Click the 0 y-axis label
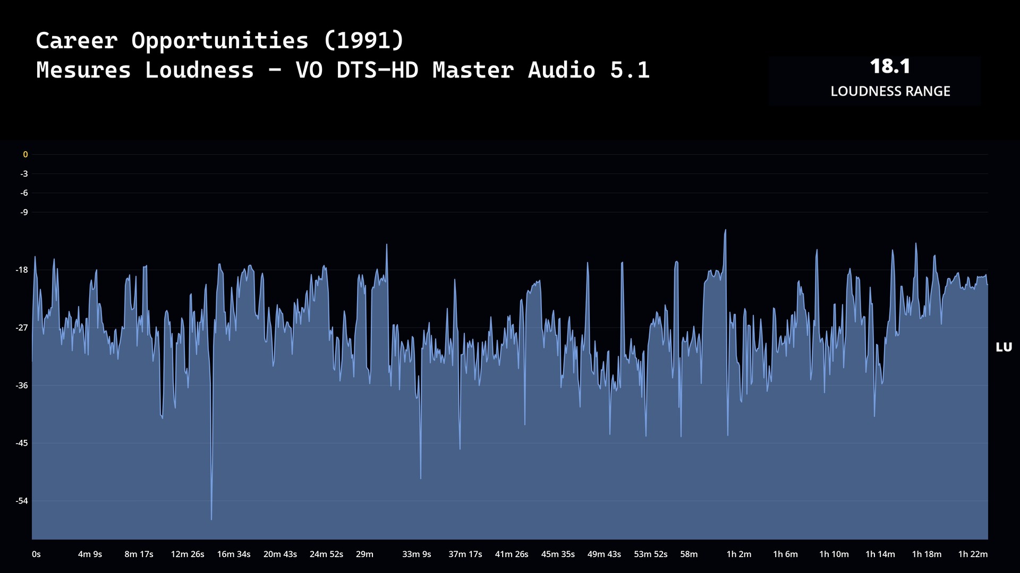Screen dimensions: 1020x573 tap(25, 154)
